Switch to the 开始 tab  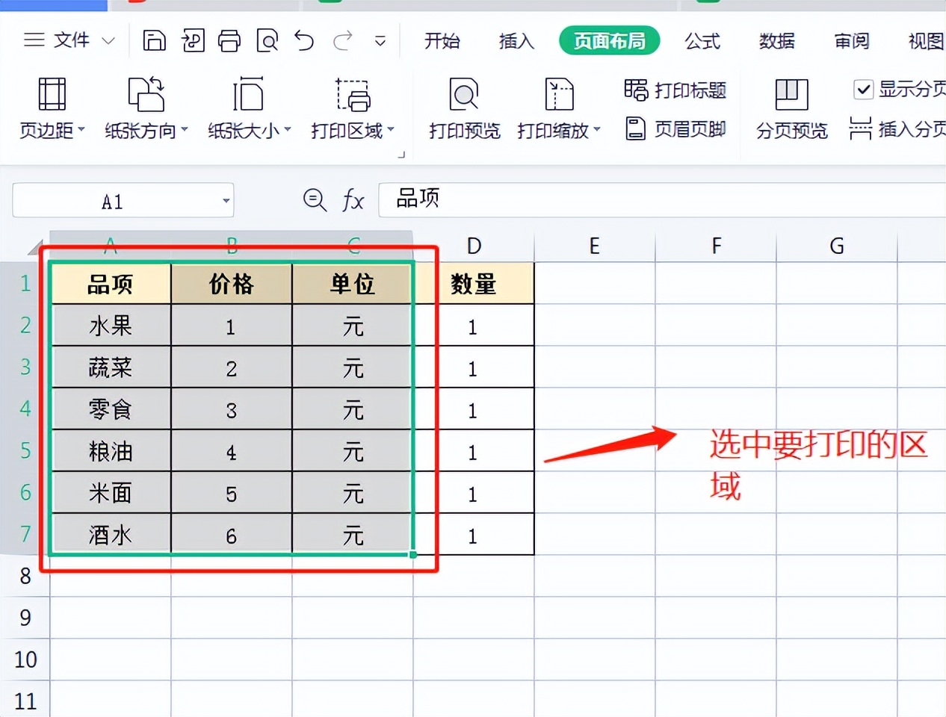click(x=442, y=40)
